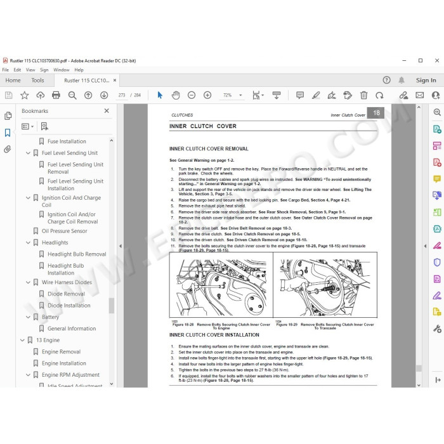Image resolution: width=444 pixels, height=444 pixels.
Task: Collapse the 13 Engine bookmark section
Action: [22, 340]
